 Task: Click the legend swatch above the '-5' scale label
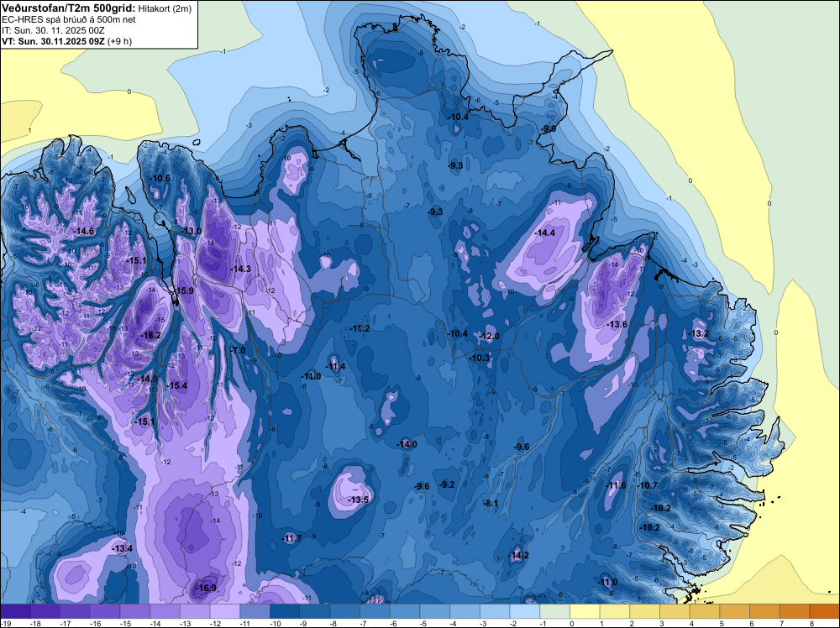[x=435, y=611]
